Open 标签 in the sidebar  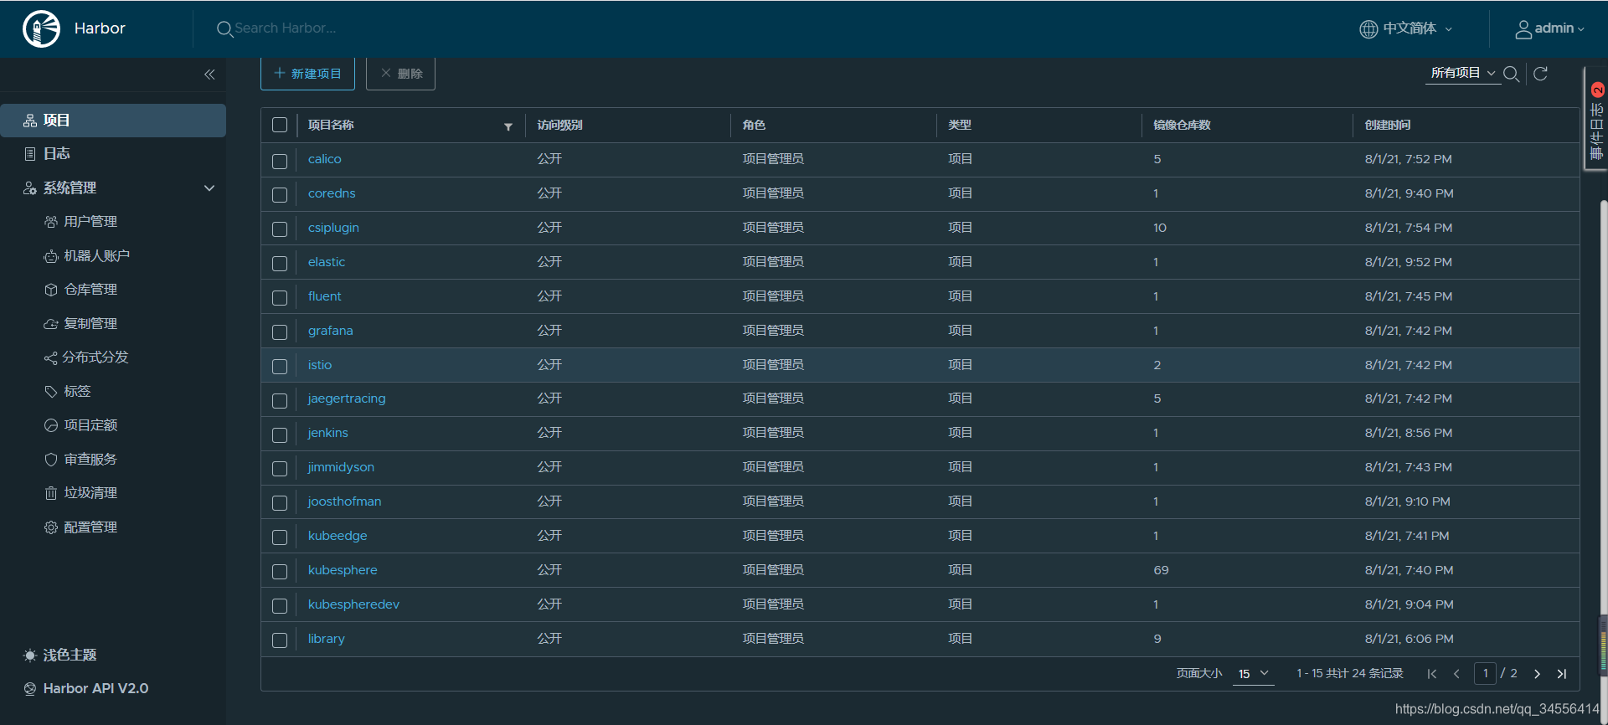(x=77, y=392)
